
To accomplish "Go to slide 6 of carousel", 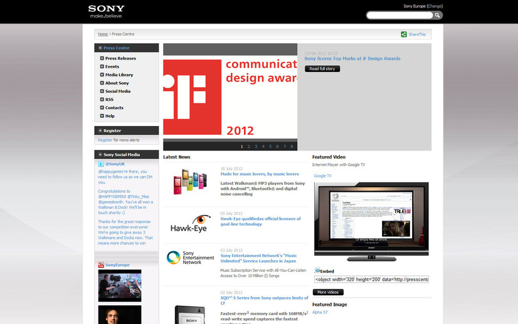I will pos(277,146).
